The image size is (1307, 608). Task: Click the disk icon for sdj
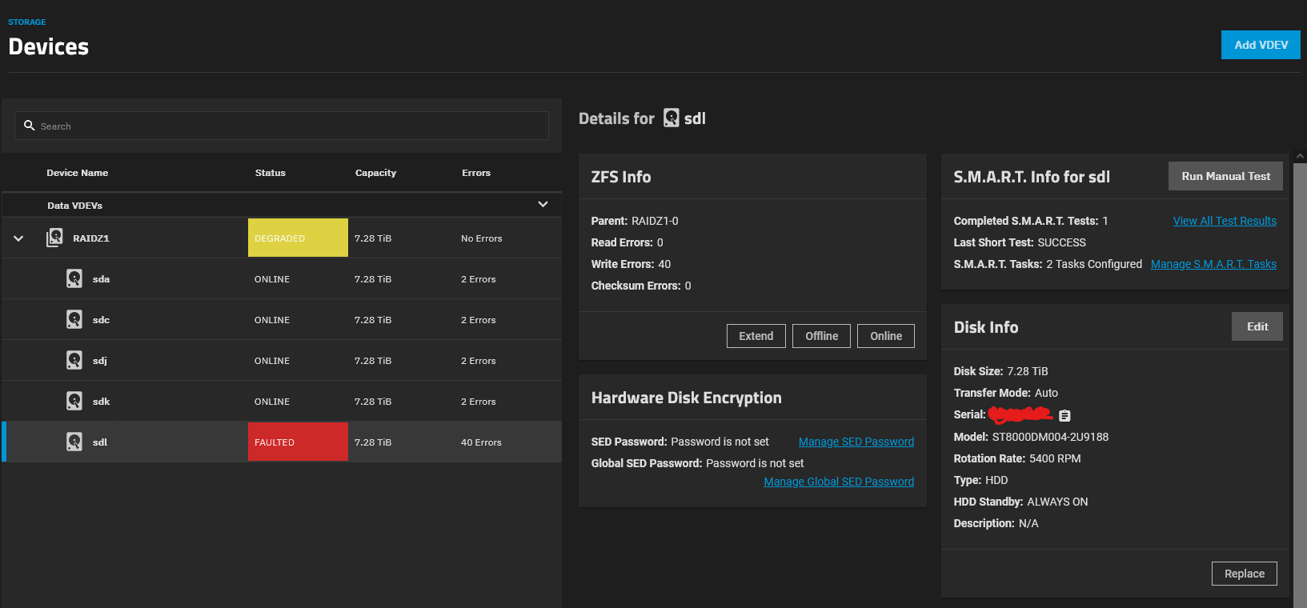click(x=74, y=360)
